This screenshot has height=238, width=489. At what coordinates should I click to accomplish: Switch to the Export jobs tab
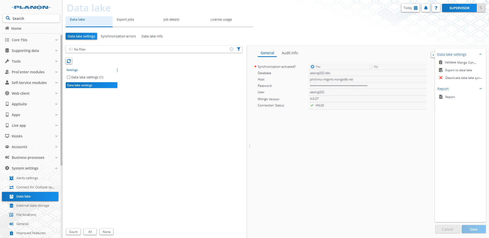(x=125, y=19)
